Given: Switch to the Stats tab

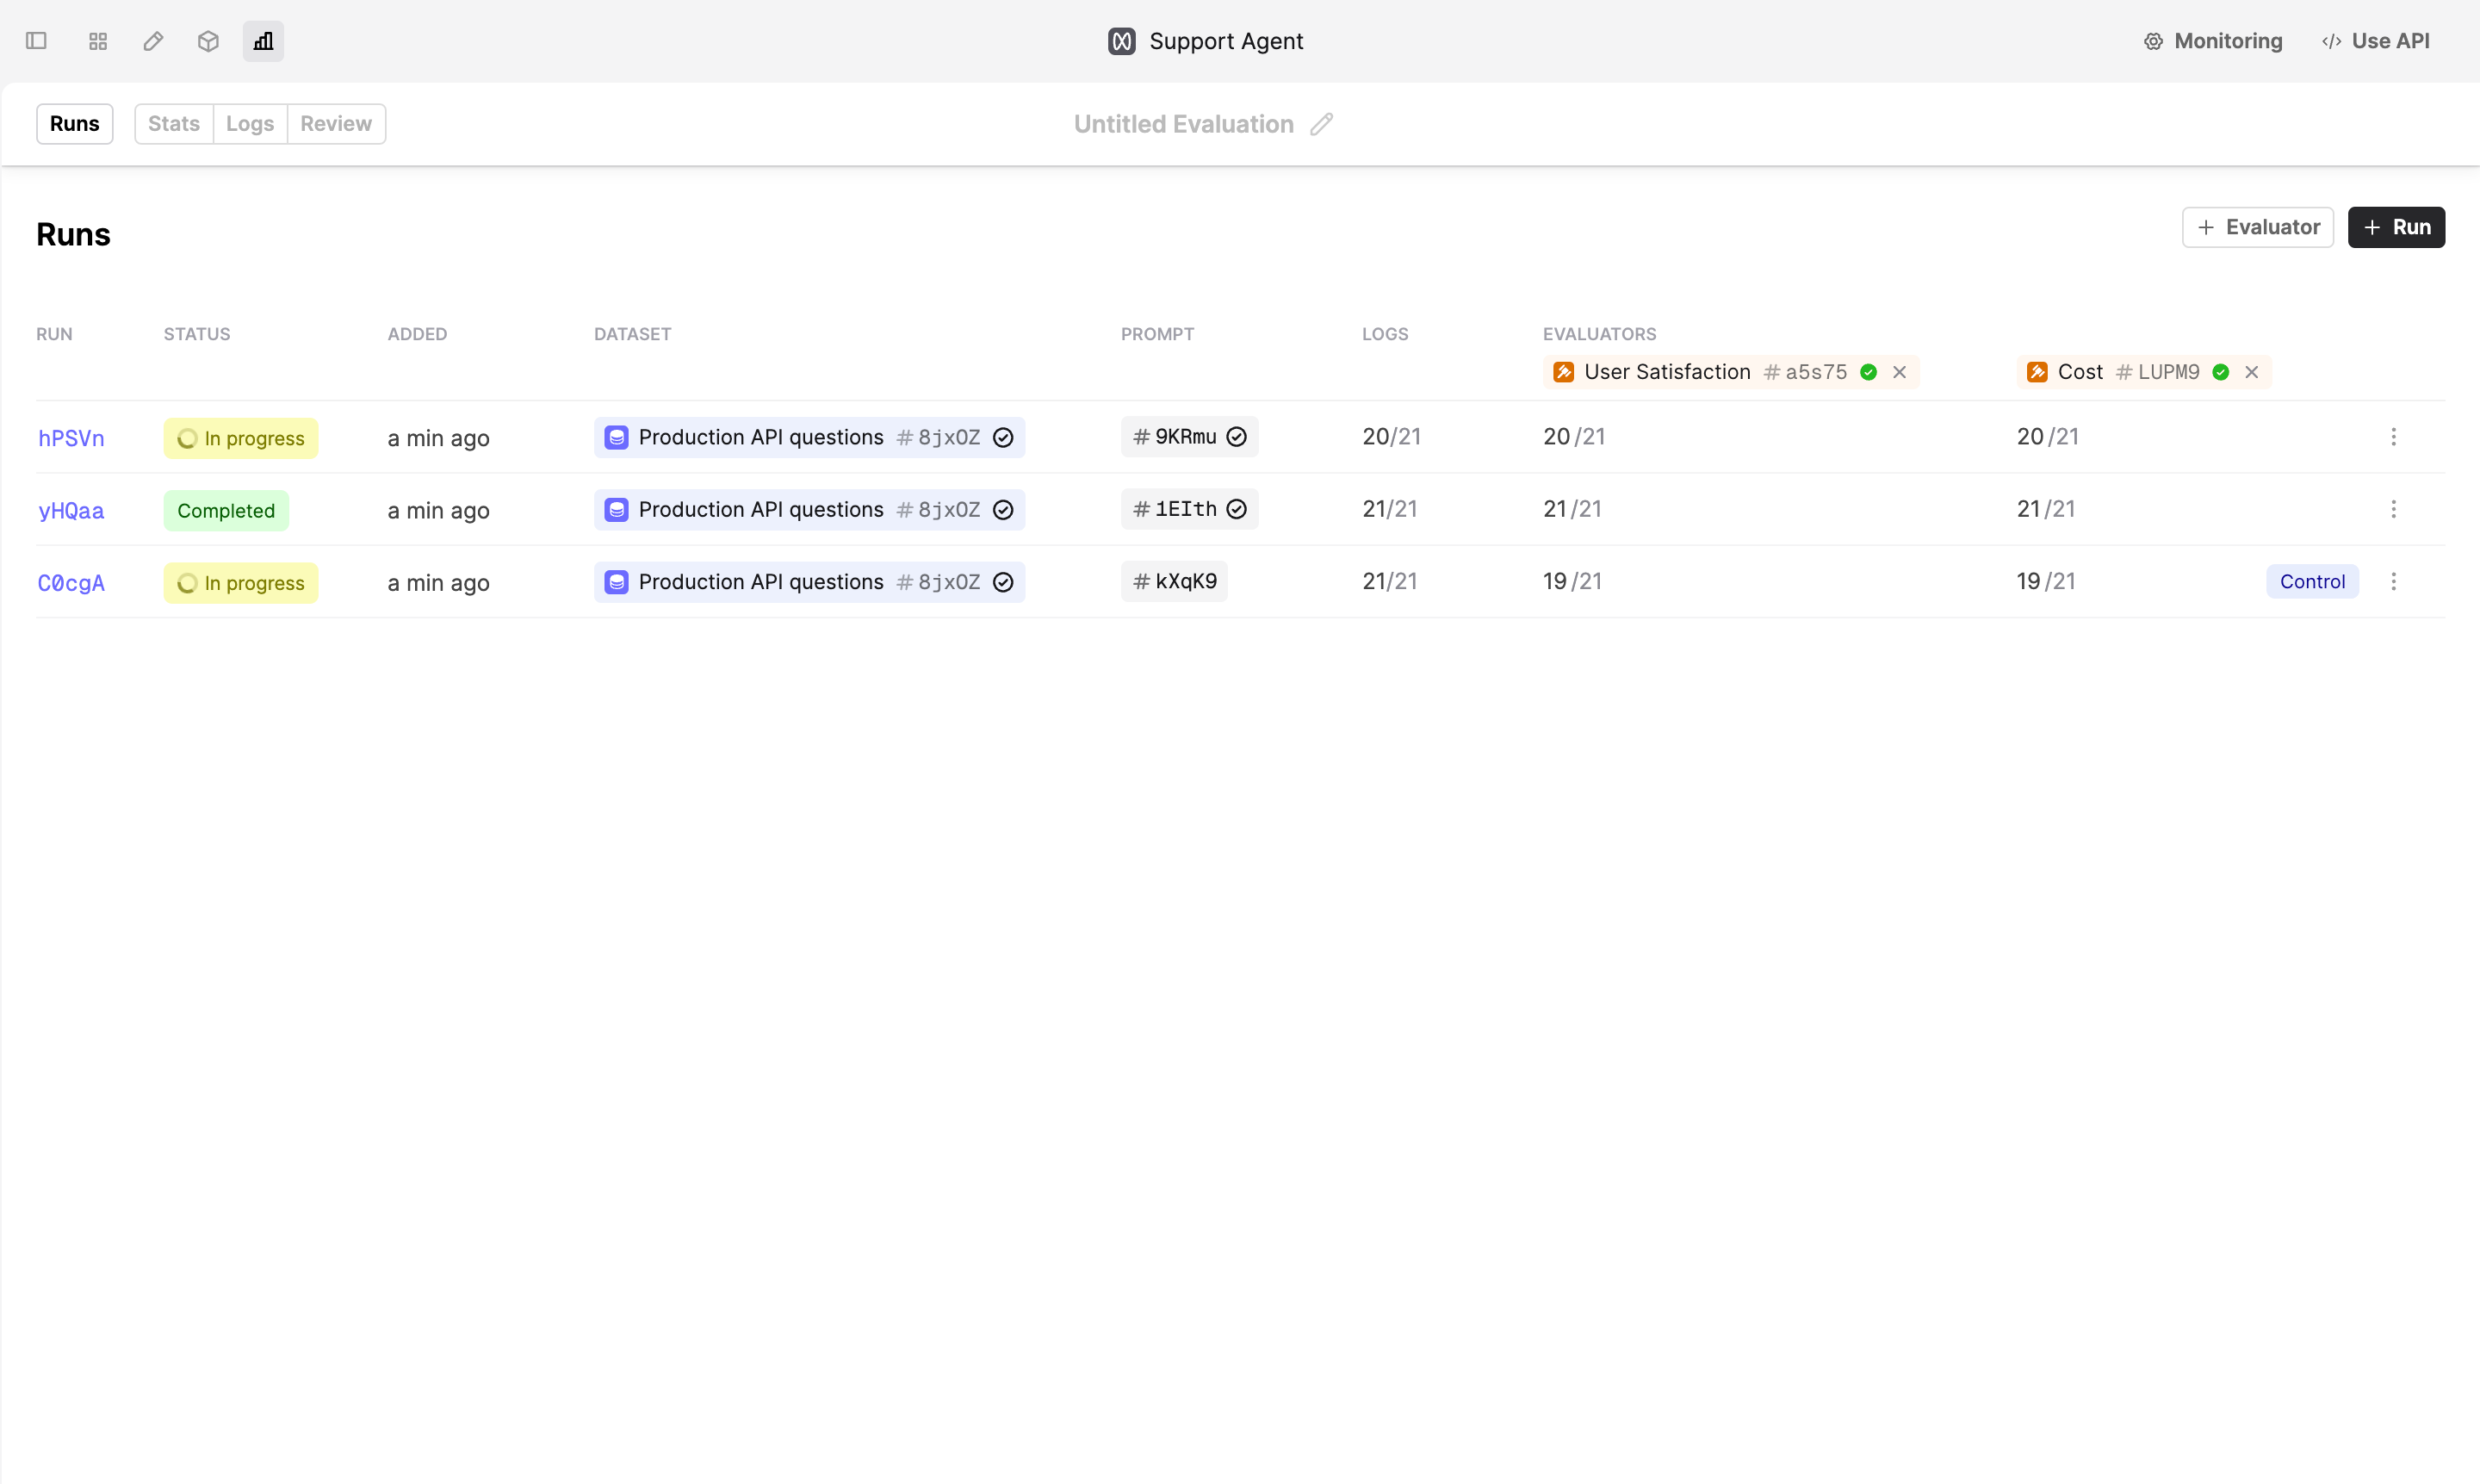Looking at the screenshot, I should (x=174, y=124).
